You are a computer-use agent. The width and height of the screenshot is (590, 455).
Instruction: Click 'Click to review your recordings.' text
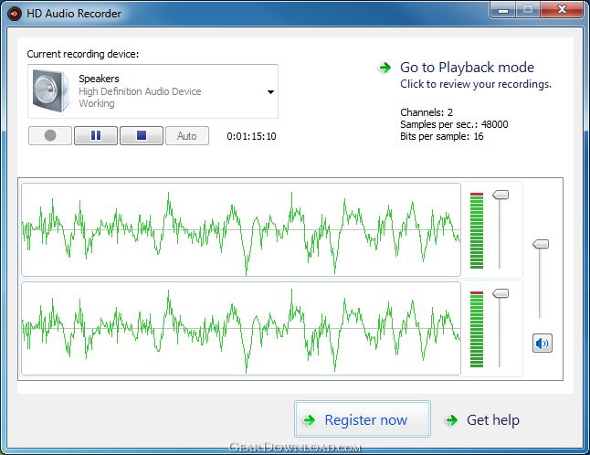point(476,84)
